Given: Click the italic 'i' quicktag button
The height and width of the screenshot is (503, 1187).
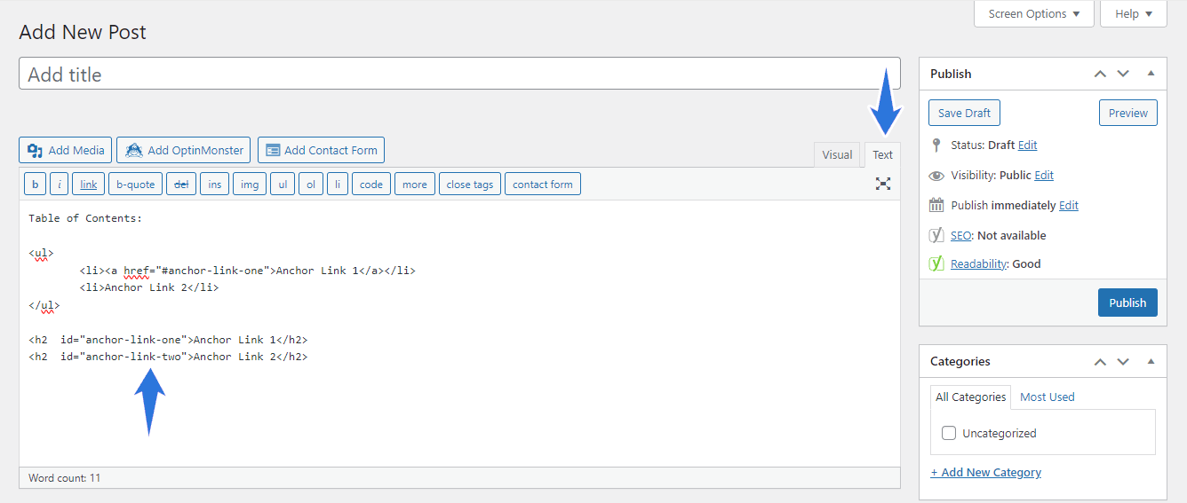Looking at the screenshot, I should point(59,185).
